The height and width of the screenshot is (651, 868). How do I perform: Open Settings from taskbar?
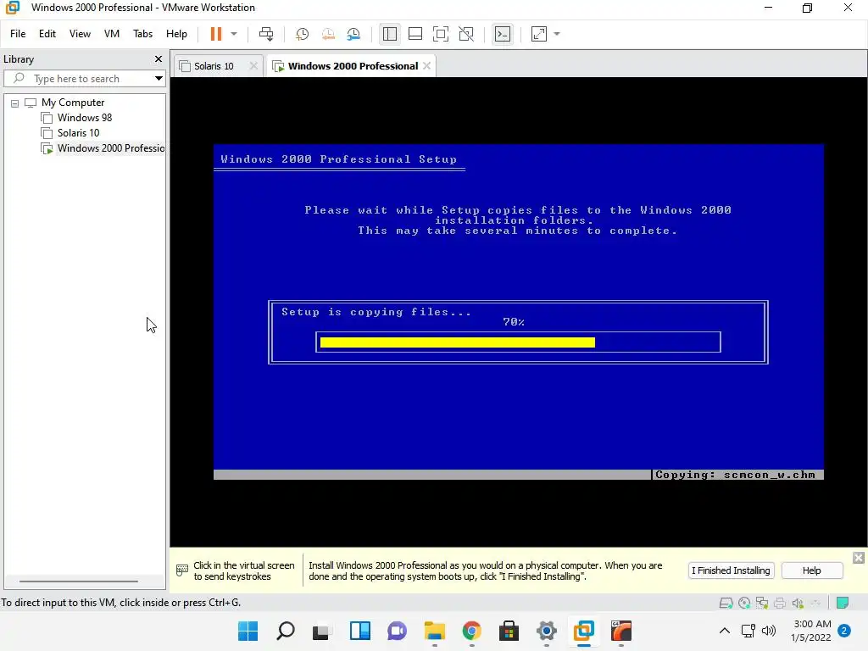[x=547, y=631]
